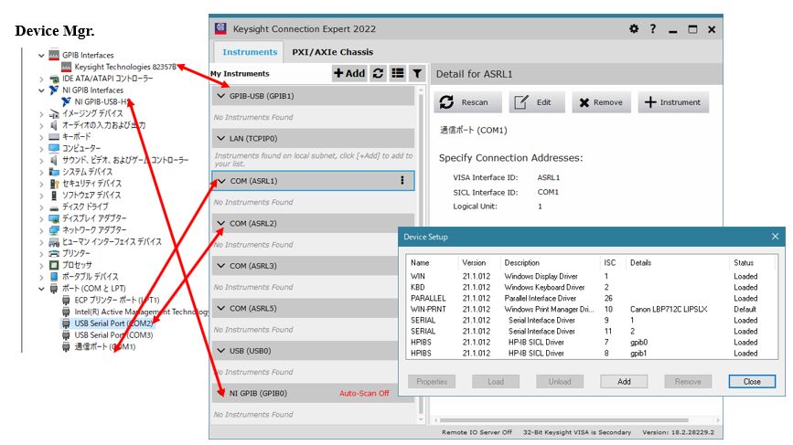Click ASRL1 VISA Interface ID value
793x445 pixels.
tap(548, 177)
